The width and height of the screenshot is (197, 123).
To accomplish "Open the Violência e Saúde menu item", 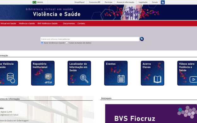I will click(x=27, y=23).
